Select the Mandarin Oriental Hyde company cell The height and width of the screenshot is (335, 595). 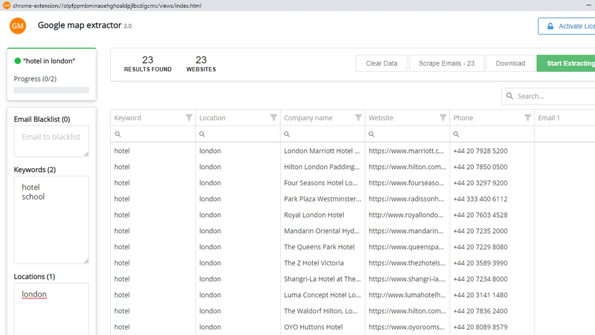[322, 231]
